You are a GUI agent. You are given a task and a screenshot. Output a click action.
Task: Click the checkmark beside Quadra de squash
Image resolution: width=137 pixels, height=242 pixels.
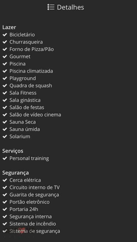(5, 86)
